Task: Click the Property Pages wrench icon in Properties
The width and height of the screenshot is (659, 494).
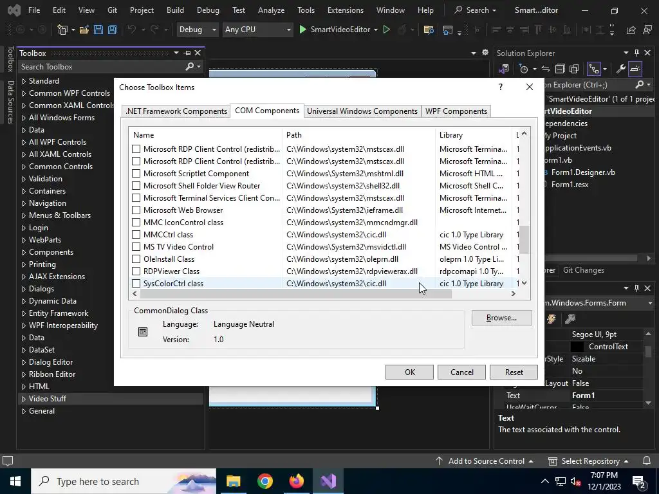Action: [x=570, y=319]
